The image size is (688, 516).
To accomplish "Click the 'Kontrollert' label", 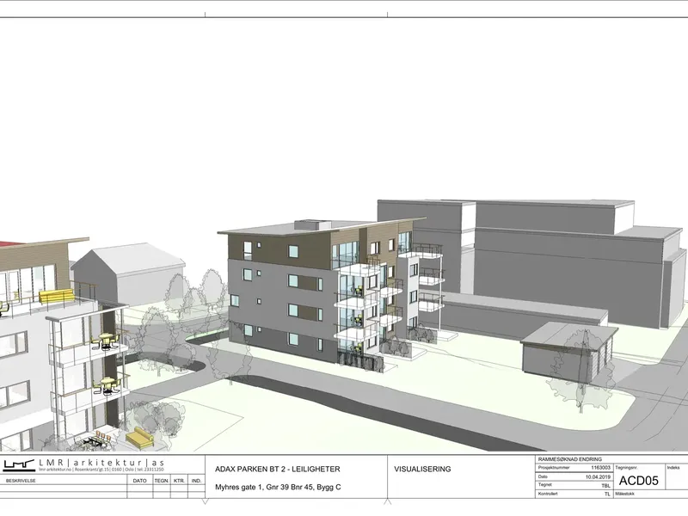I will [548, 494].
